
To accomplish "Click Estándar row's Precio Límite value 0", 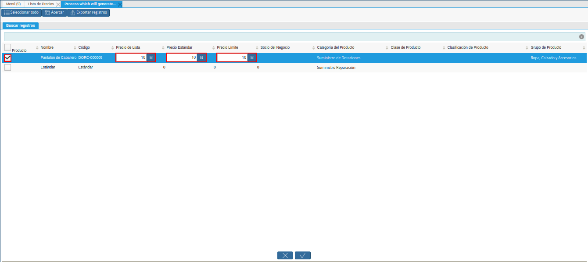I will pos(258,68).
